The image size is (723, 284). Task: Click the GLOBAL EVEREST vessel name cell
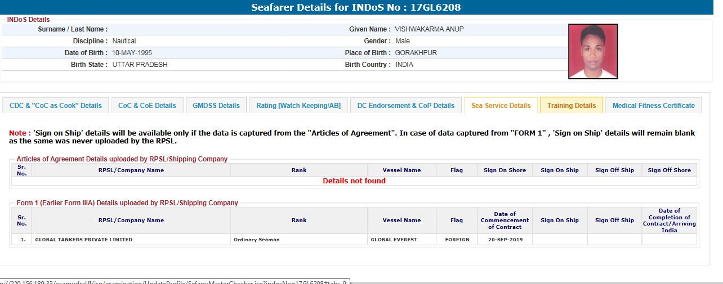(x=394, y=240)
